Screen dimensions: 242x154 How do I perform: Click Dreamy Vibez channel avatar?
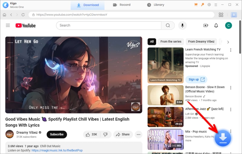(10, 134)
